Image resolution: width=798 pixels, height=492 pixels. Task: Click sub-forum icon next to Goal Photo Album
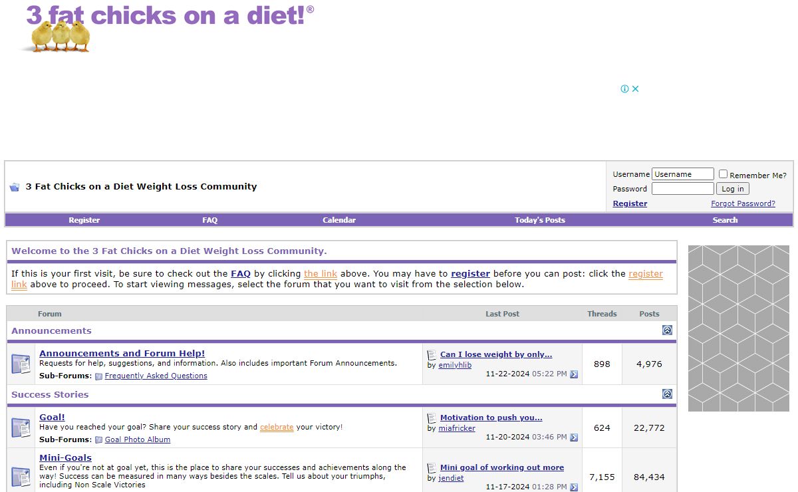pyautogui.click(x=98, y=440)
